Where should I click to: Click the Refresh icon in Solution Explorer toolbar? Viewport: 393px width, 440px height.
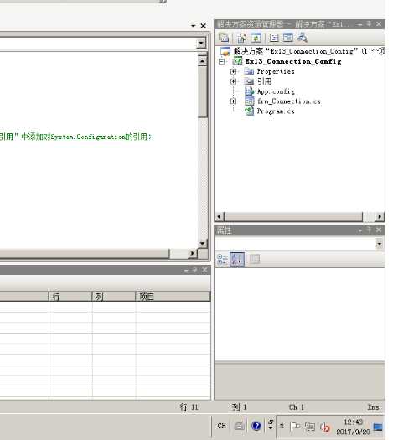click(256, 38)
